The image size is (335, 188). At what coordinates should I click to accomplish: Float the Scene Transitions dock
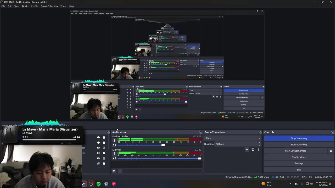260,132
